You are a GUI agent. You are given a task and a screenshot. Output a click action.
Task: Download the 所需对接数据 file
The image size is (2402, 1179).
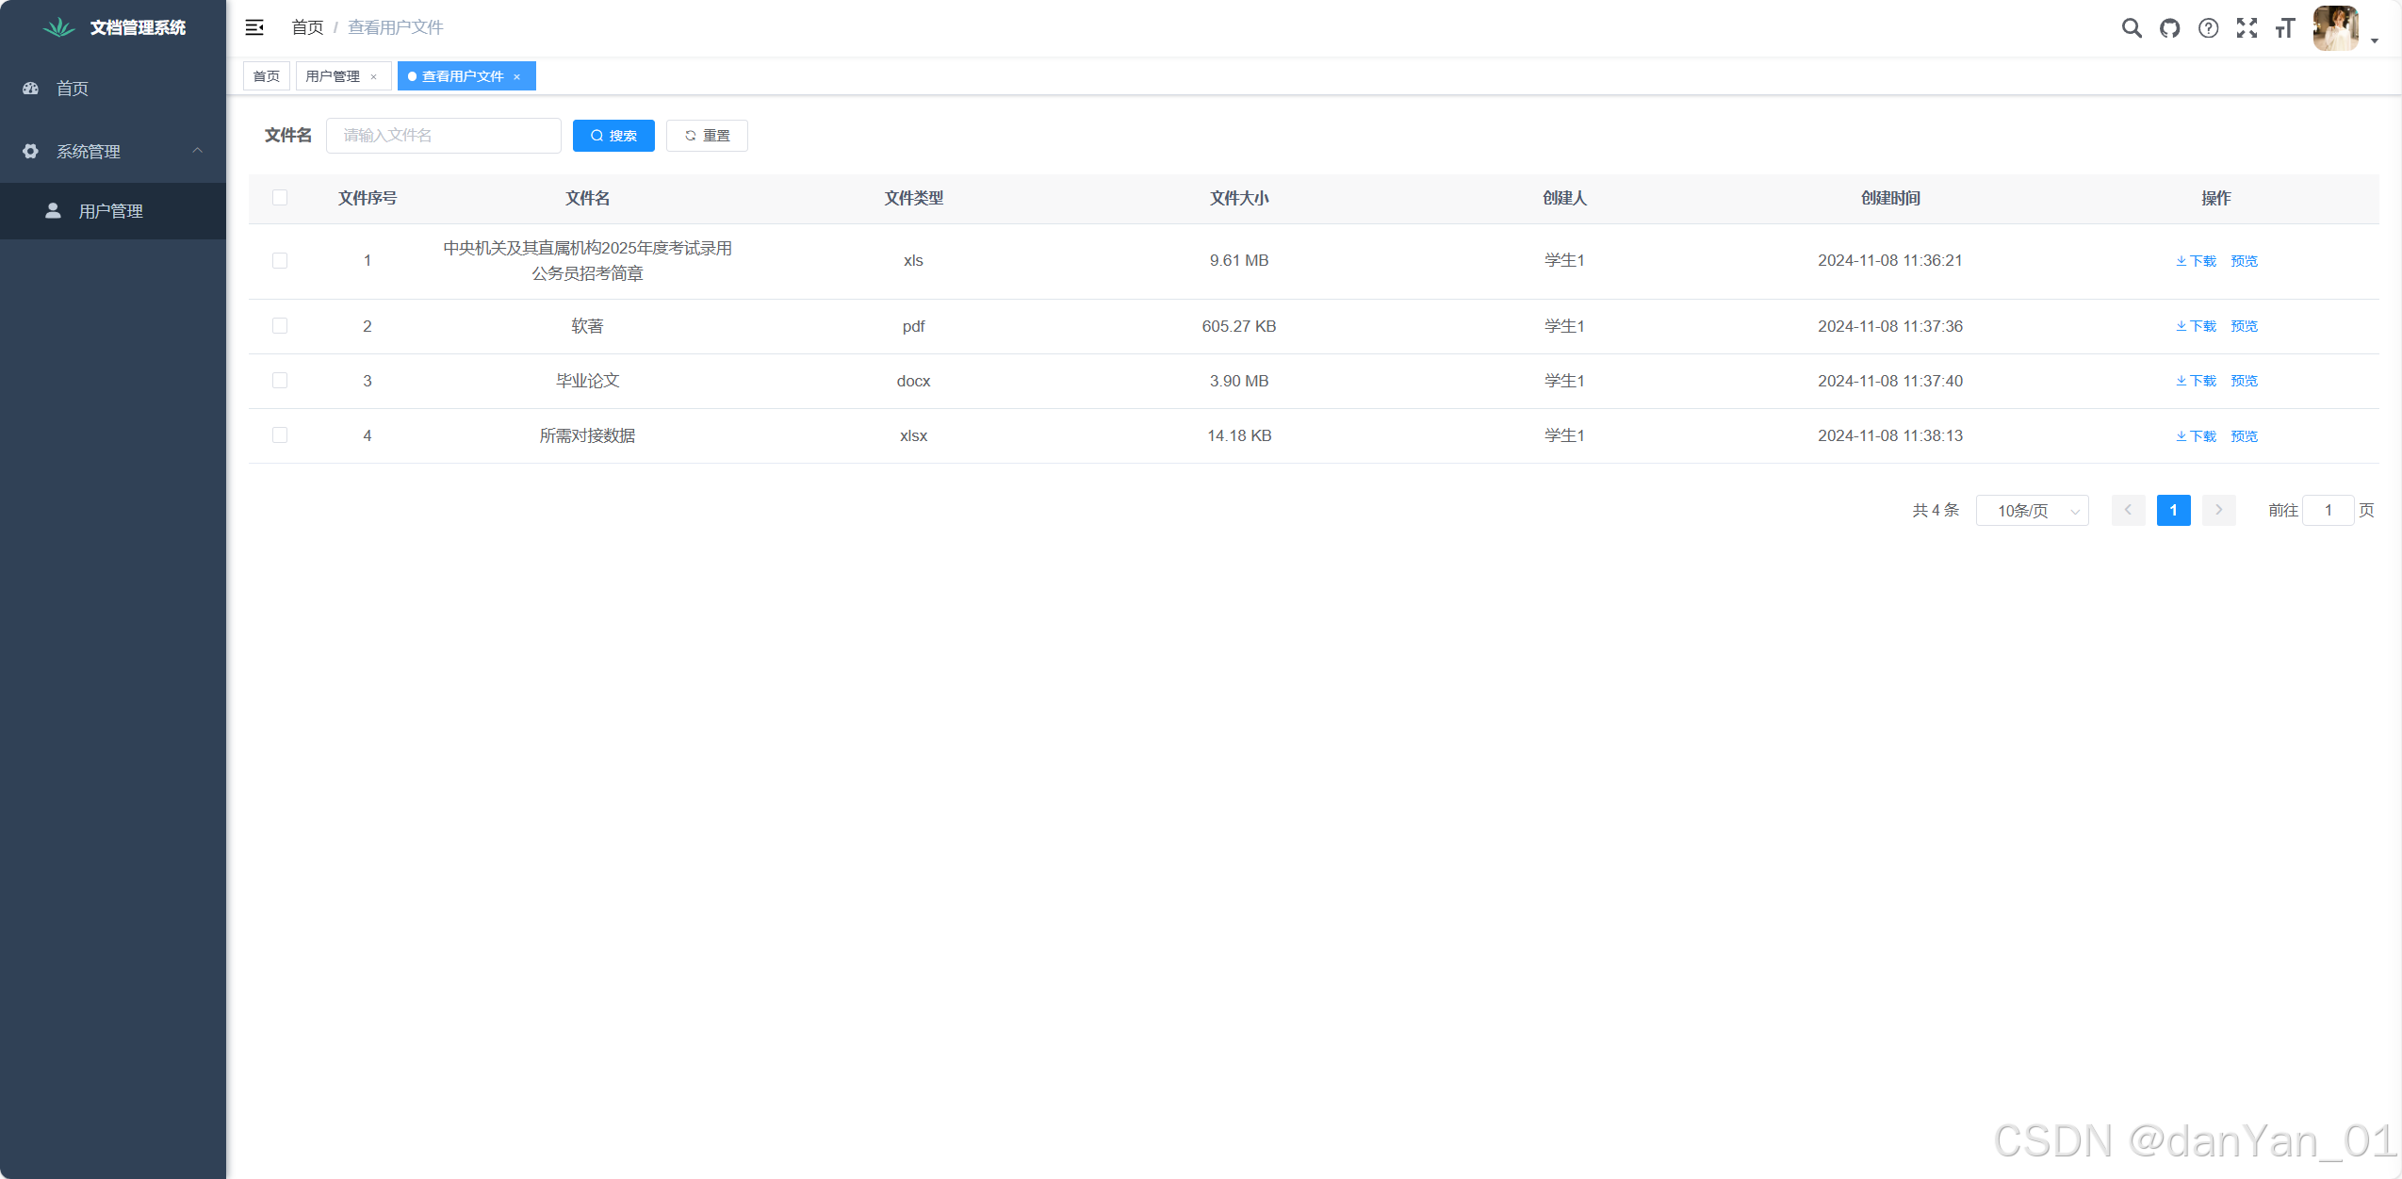click(2196, 436)
